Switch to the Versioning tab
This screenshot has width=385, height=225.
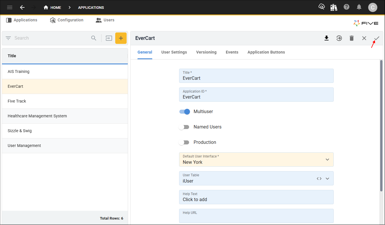206,52
